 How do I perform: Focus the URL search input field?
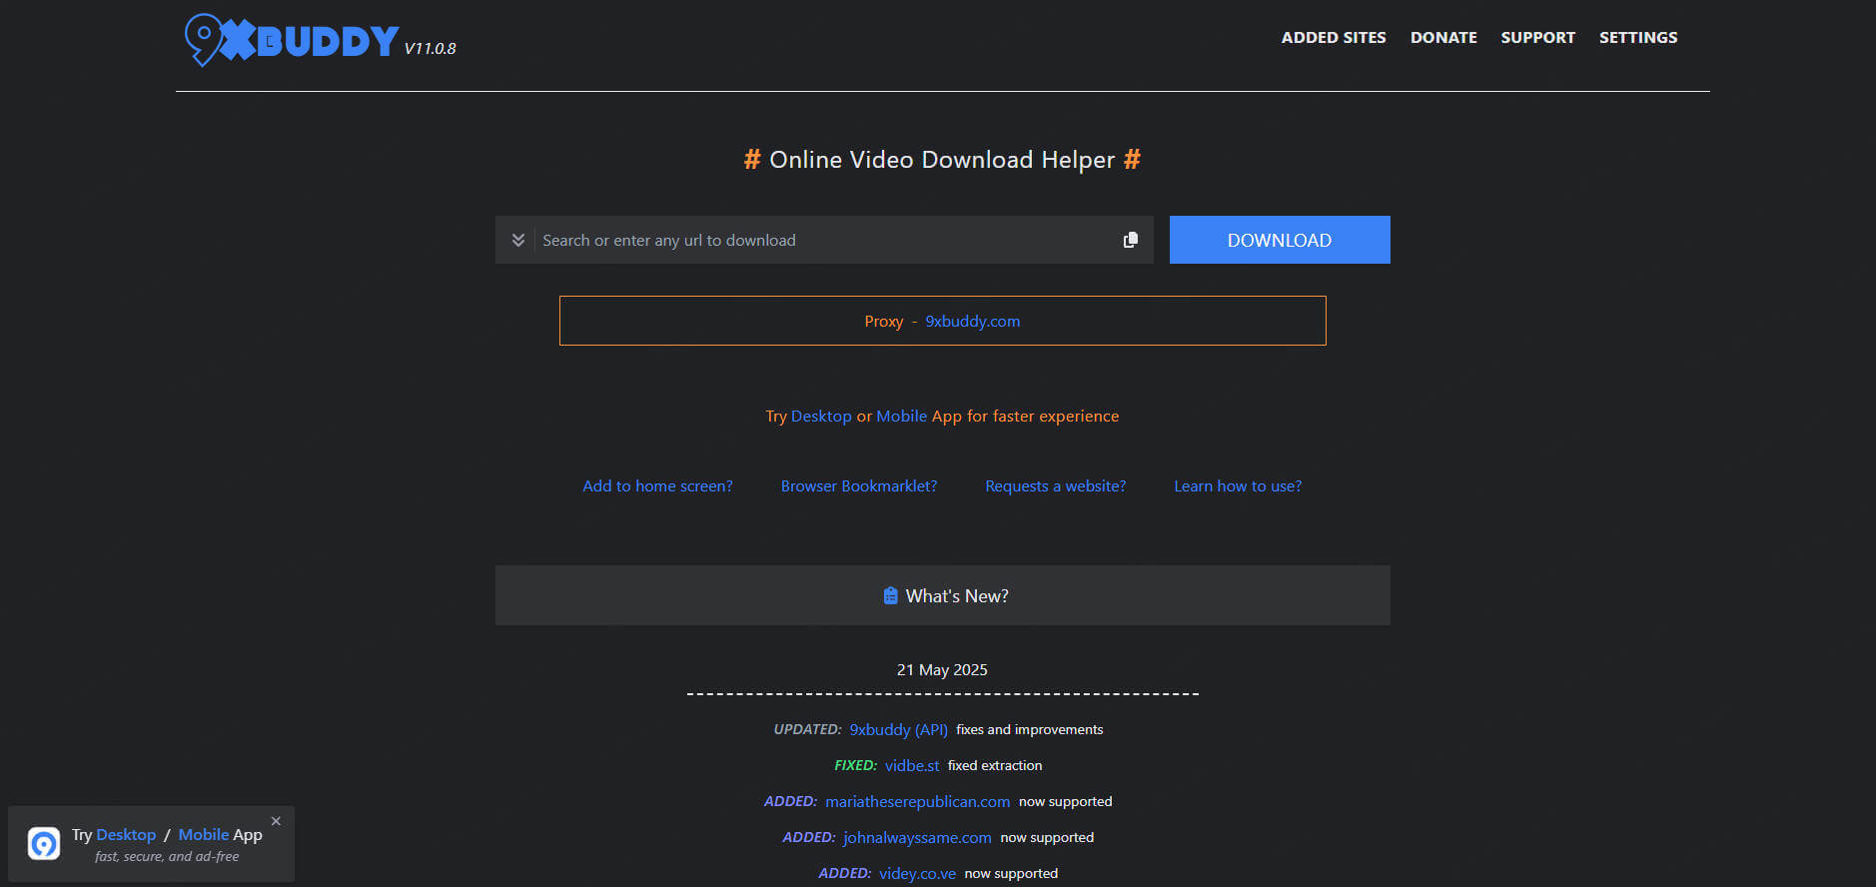[824, 241]
